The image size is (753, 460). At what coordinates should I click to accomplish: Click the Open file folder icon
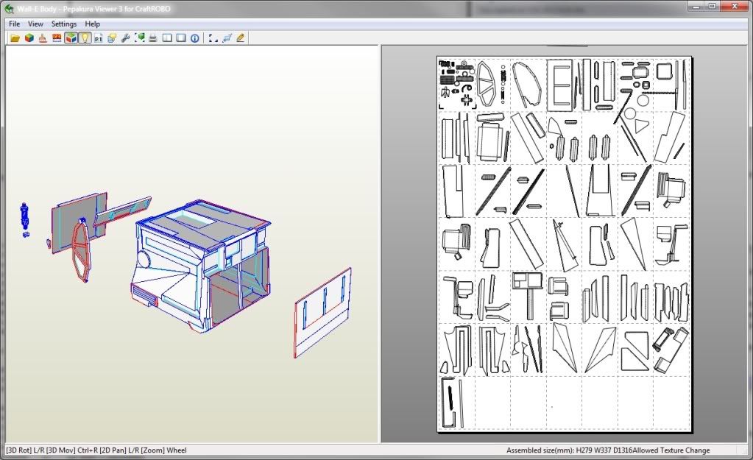pos(15,38)
